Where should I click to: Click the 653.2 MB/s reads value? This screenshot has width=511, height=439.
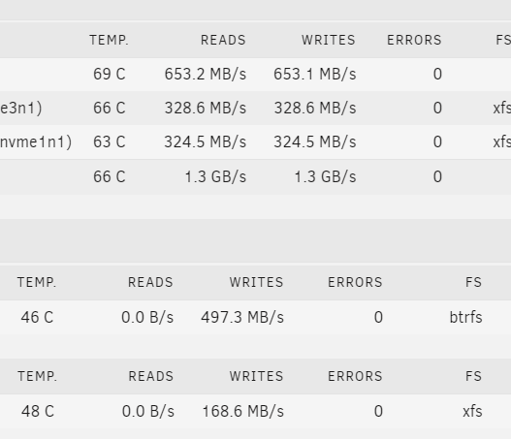click(x=206, y=74)
